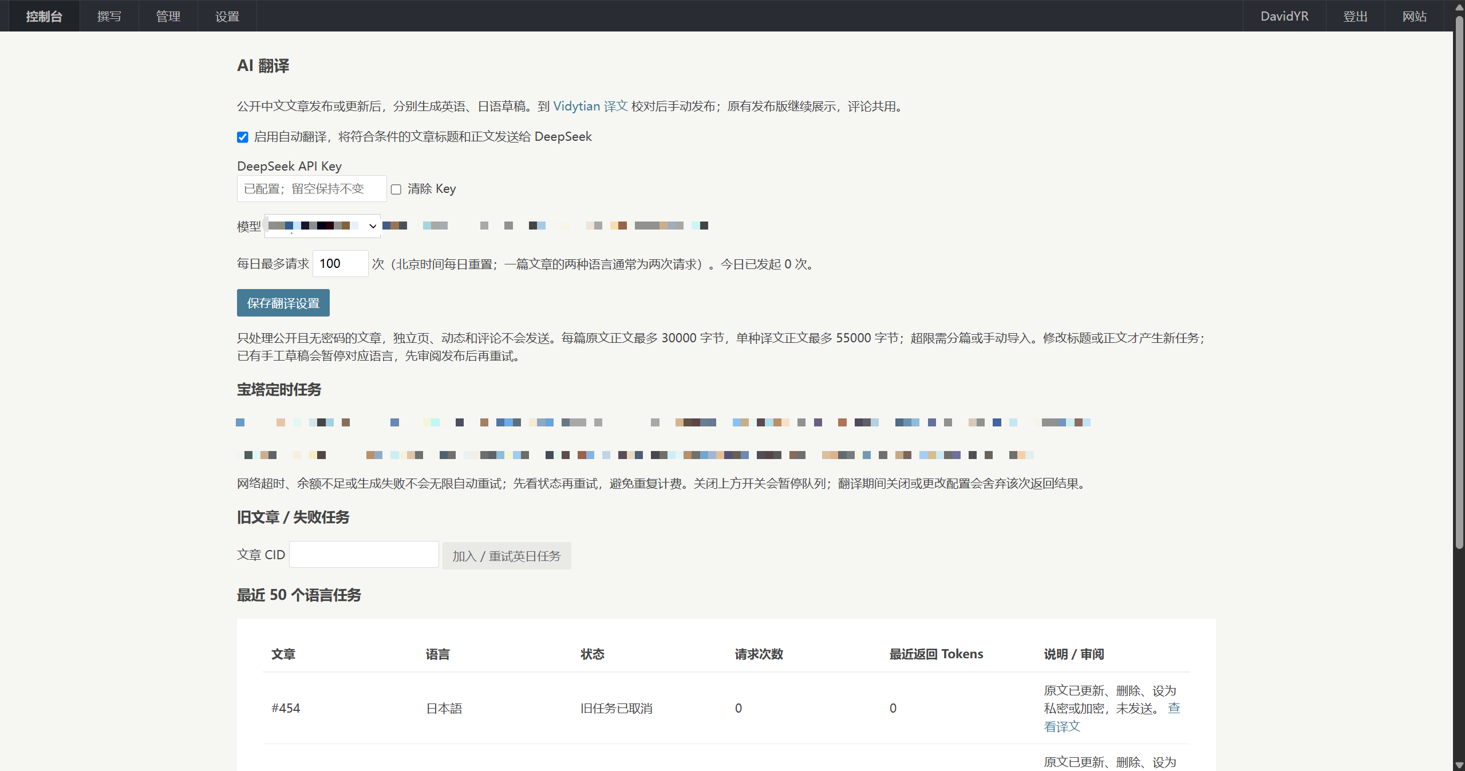Image resolution: width=1465 pixels, height=771 pixels.
Task: Click the 说明 / 审阅 column header
Action: coord(1074,654)
